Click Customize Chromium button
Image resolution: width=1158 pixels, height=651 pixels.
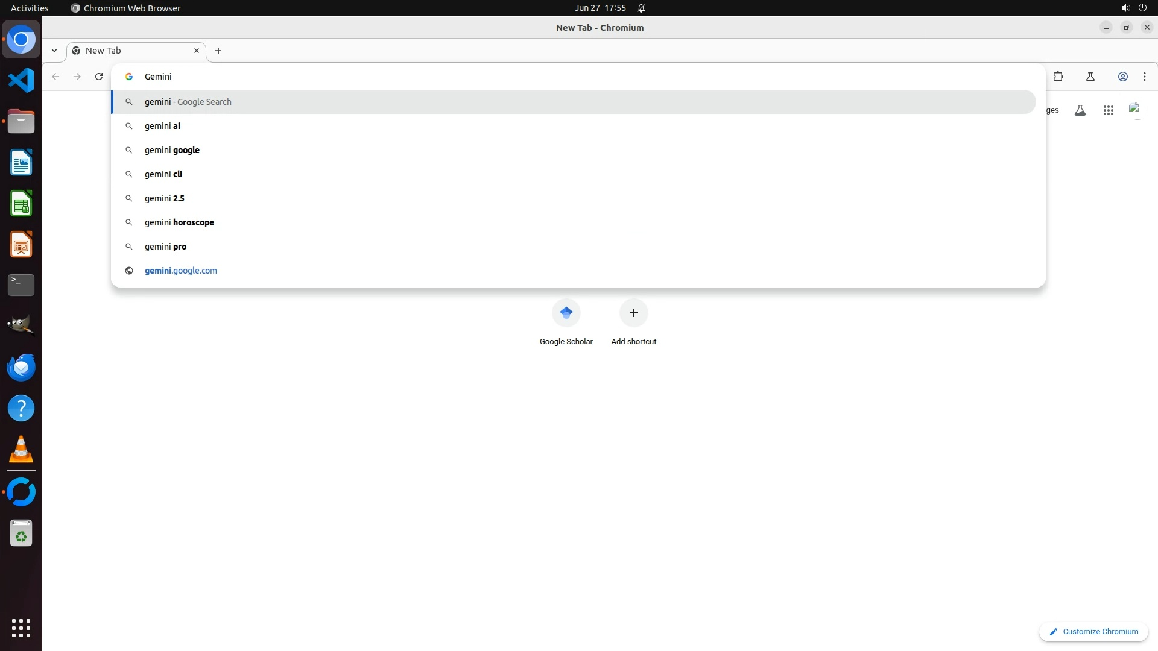pyautogui.click(x=1093, y=631)
